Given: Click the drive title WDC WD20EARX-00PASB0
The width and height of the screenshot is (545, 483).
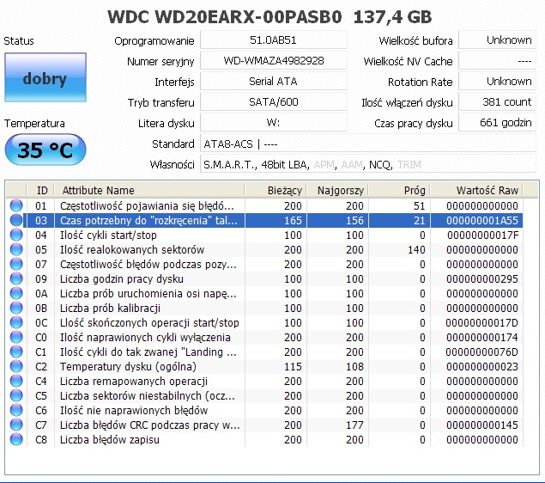Looking at the screenshot, I should pyautogui.click(x=225, y=16).
